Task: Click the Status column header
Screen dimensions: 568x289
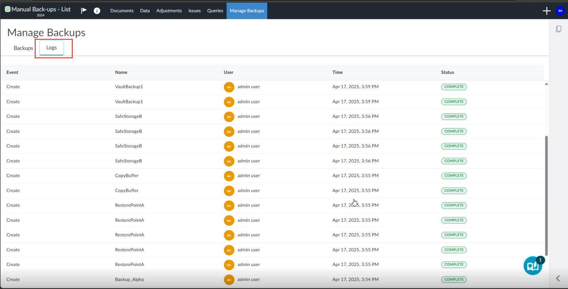Action: (447, 72)
